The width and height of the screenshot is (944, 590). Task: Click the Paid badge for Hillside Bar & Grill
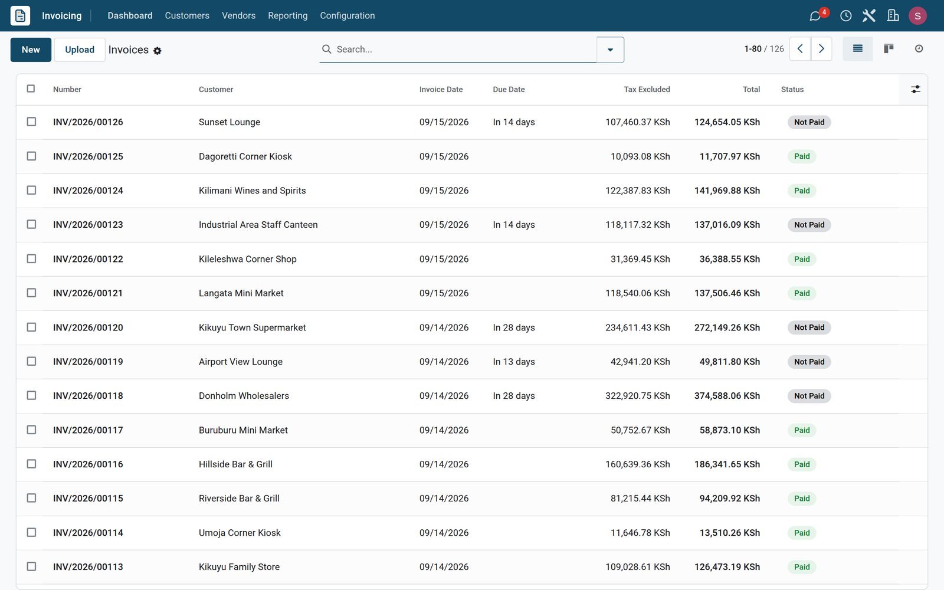click(x=802, y=464)
